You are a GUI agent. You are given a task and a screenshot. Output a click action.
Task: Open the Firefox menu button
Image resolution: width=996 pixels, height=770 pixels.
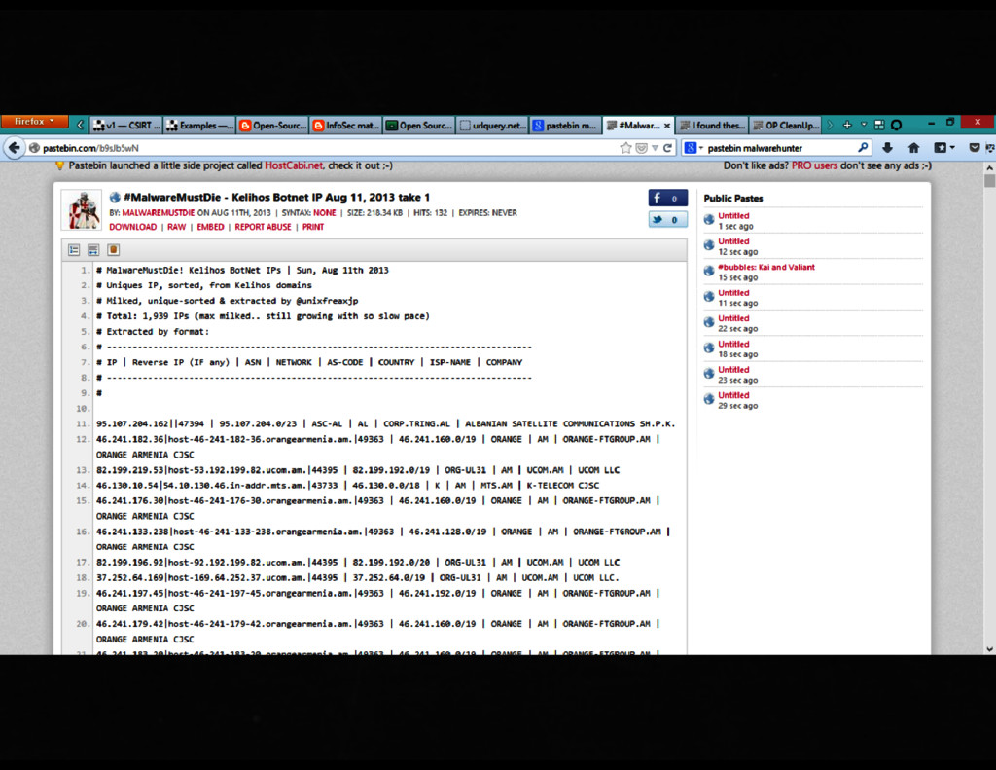(x=35, y=121)
